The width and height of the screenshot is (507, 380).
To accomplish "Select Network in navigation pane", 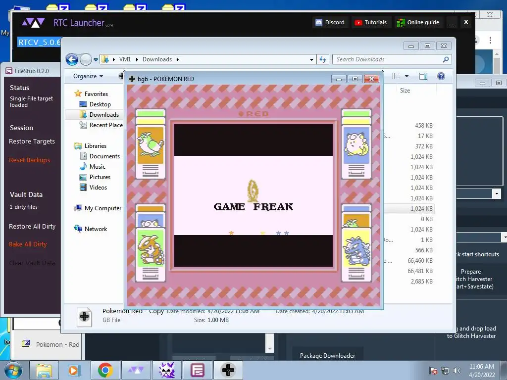I will coord(91,229).
